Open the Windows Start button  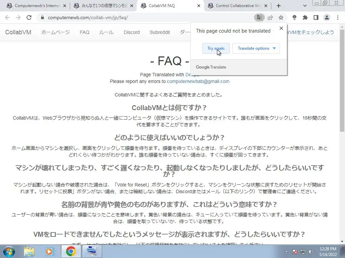pos(9,251)
